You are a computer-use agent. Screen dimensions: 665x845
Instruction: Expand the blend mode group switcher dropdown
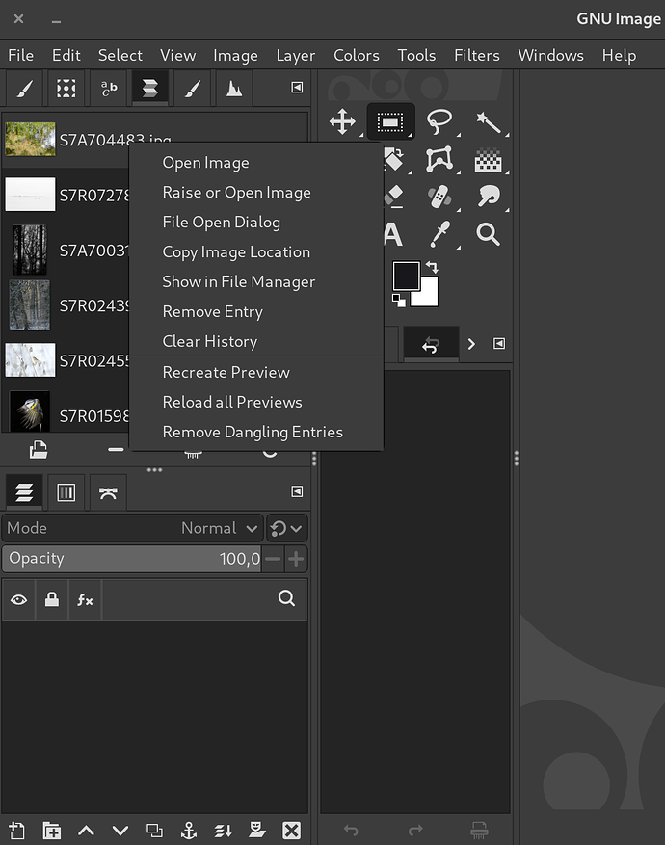pyautogui.click(x=286, y=528)
